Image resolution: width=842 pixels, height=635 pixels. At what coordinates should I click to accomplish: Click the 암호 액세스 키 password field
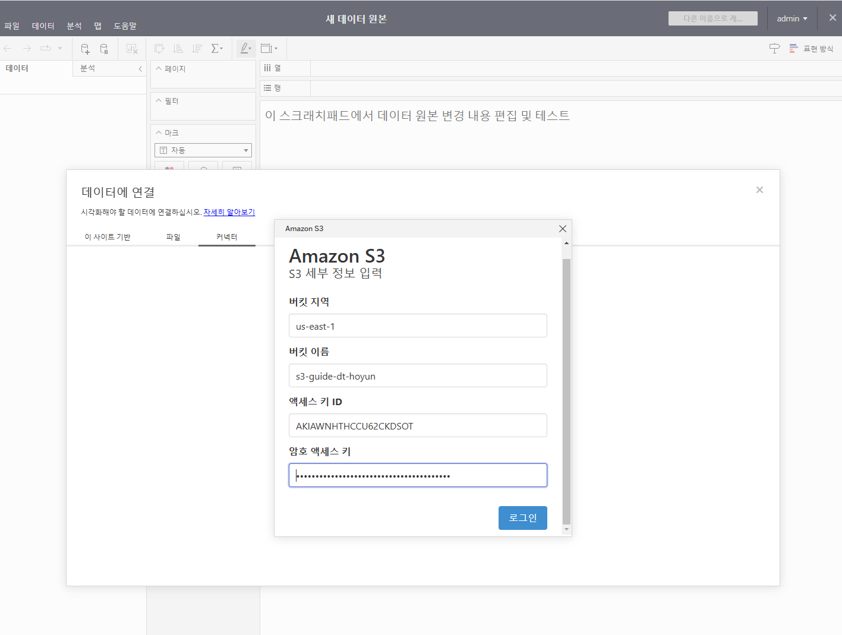[x=418, y=475]
